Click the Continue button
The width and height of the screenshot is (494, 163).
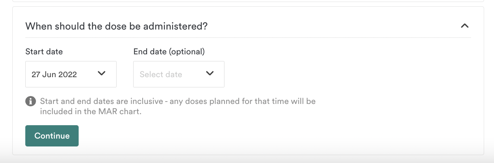tap(52, 136)
